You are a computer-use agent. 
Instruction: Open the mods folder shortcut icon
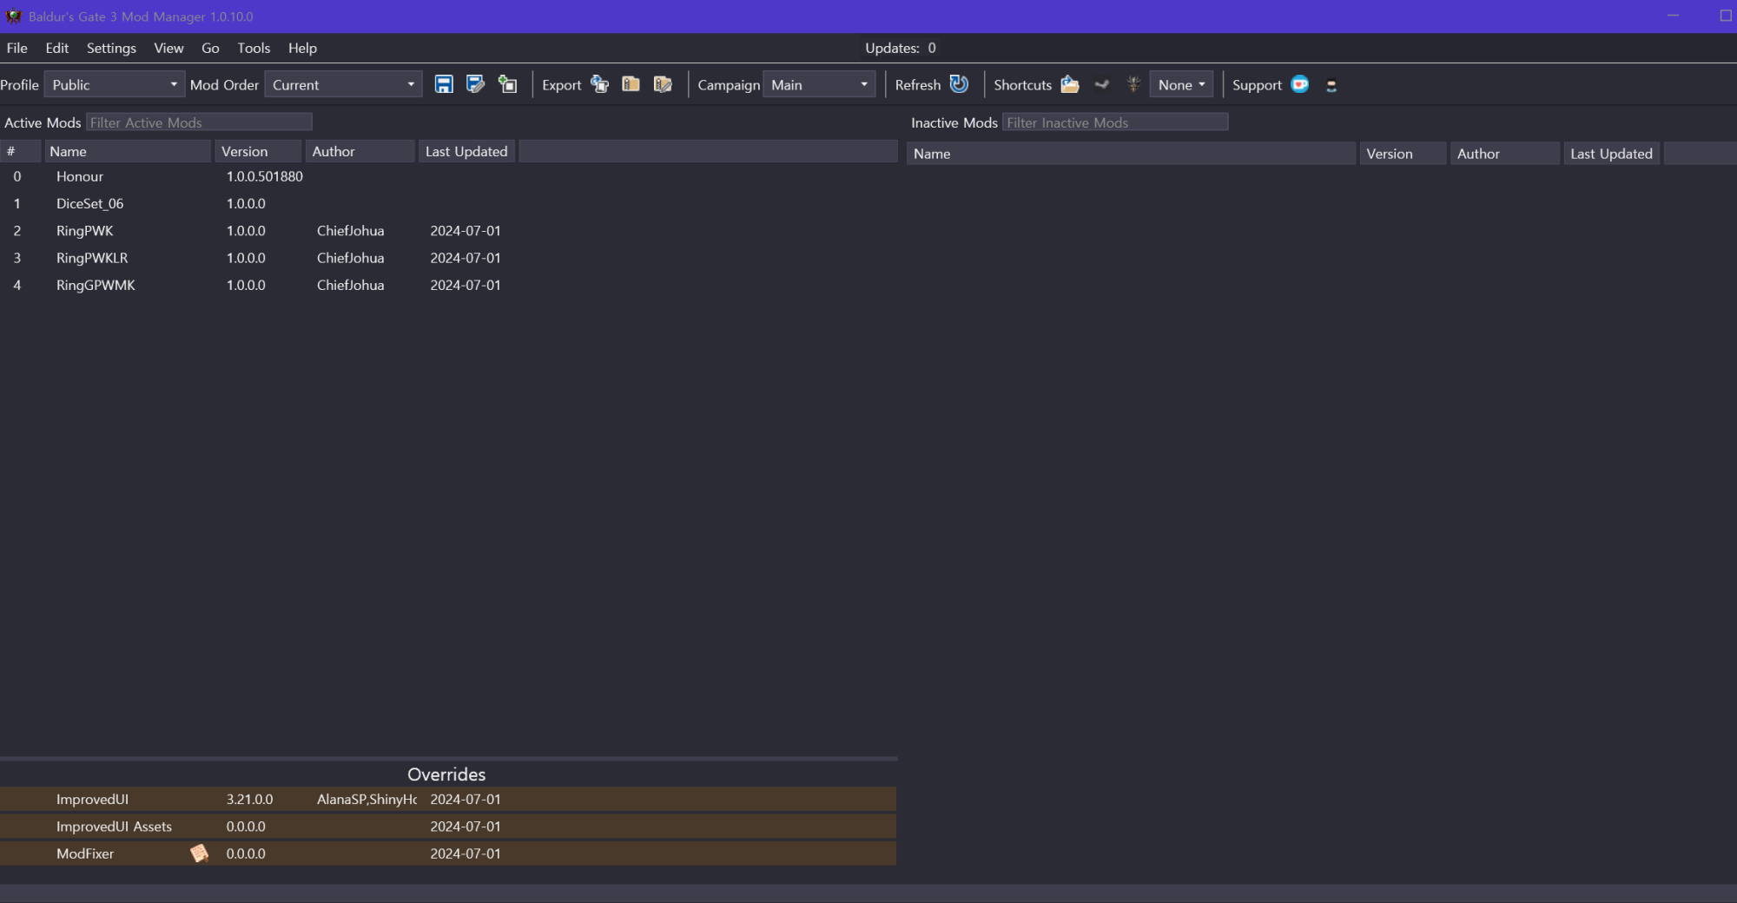1070,84
